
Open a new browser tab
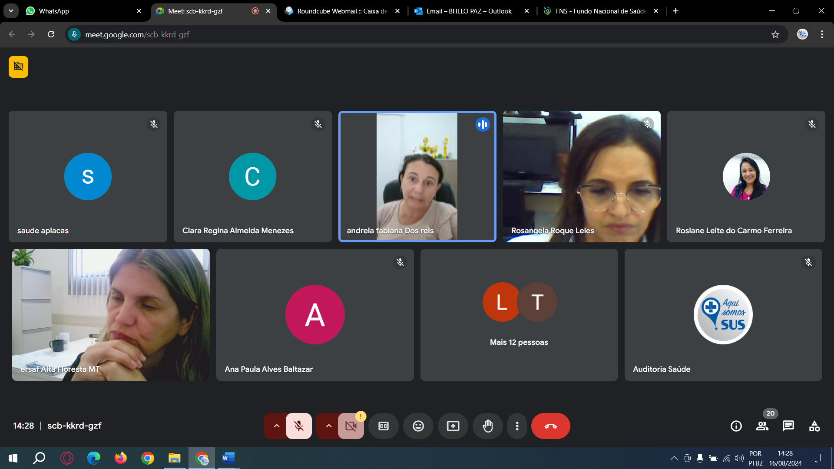(x=675, y=11)
